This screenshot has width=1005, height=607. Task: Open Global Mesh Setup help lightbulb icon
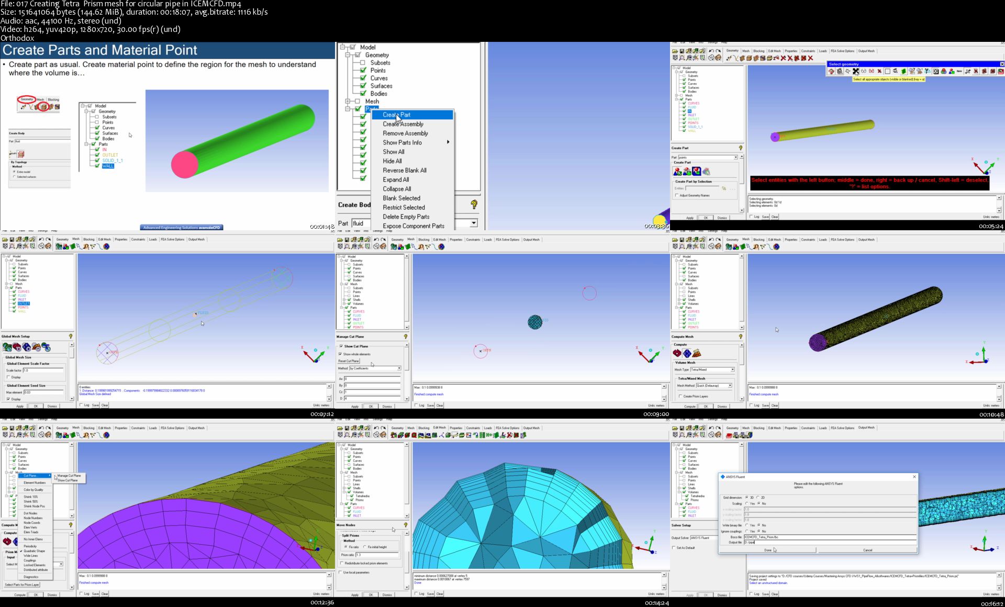71,336
